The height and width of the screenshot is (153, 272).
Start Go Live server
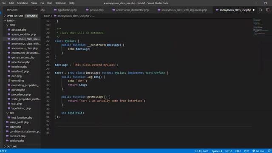pyautogui.click(x=258, y=151)
